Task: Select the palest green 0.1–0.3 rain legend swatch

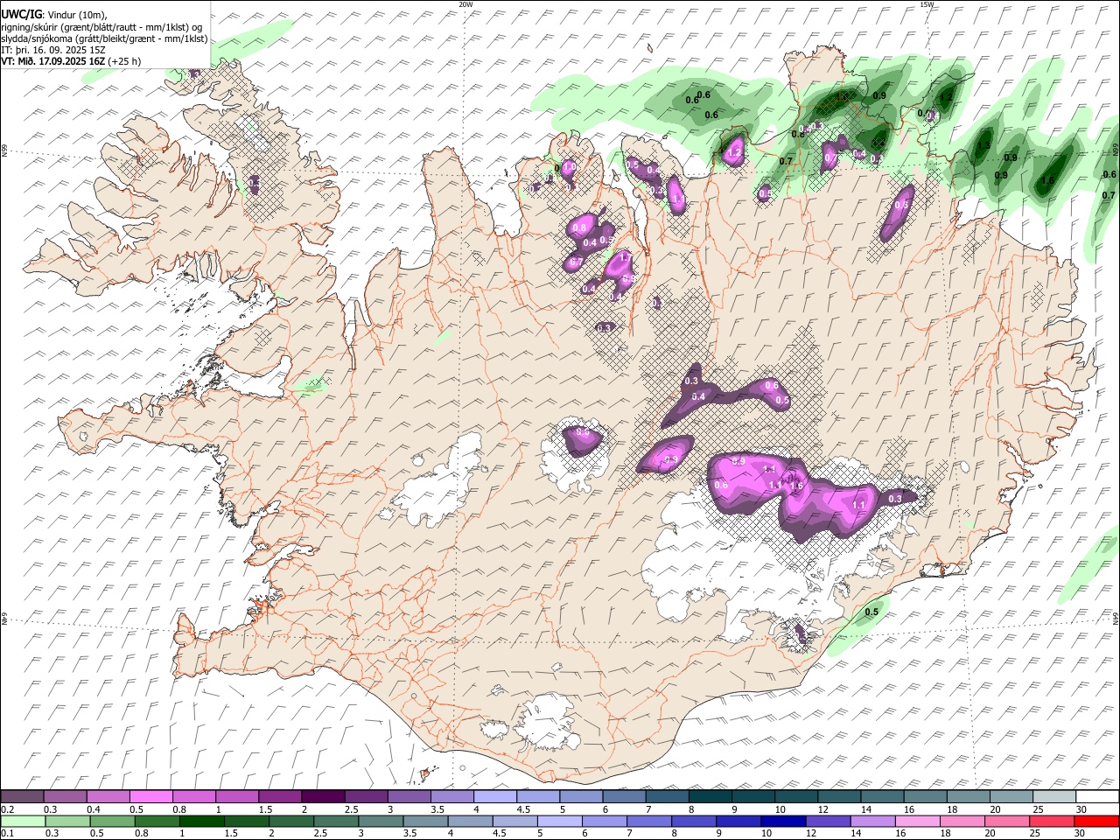Action: coord(23,822)
